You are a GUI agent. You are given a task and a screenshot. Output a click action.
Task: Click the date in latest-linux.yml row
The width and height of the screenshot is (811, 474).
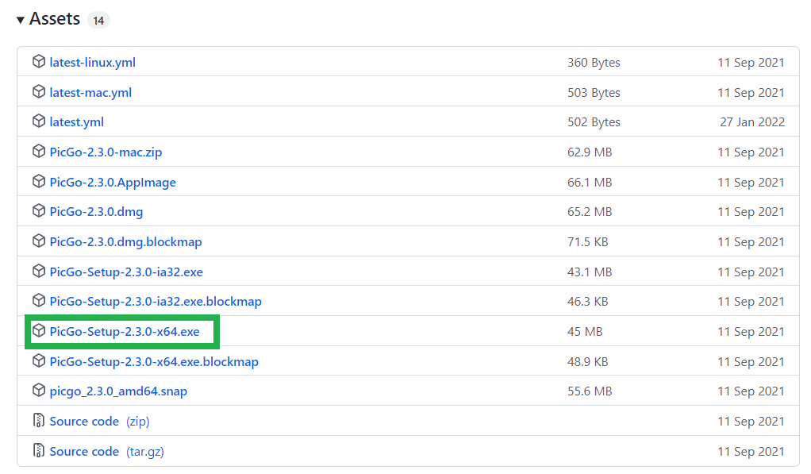pyautogui.click(x=751, y=63)
